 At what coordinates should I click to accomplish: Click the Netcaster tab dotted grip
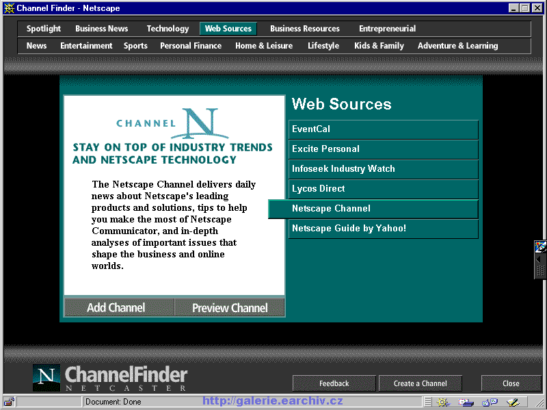[x=540, y=270]
